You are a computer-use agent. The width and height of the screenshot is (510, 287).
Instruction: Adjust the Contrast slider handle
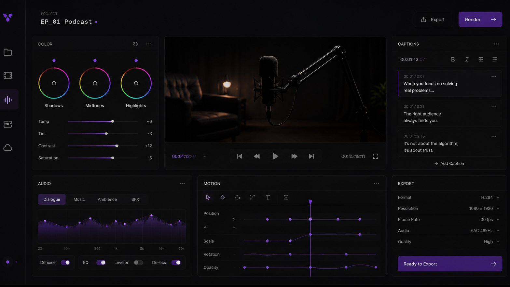pyautogui.click(x=117, y=146)
